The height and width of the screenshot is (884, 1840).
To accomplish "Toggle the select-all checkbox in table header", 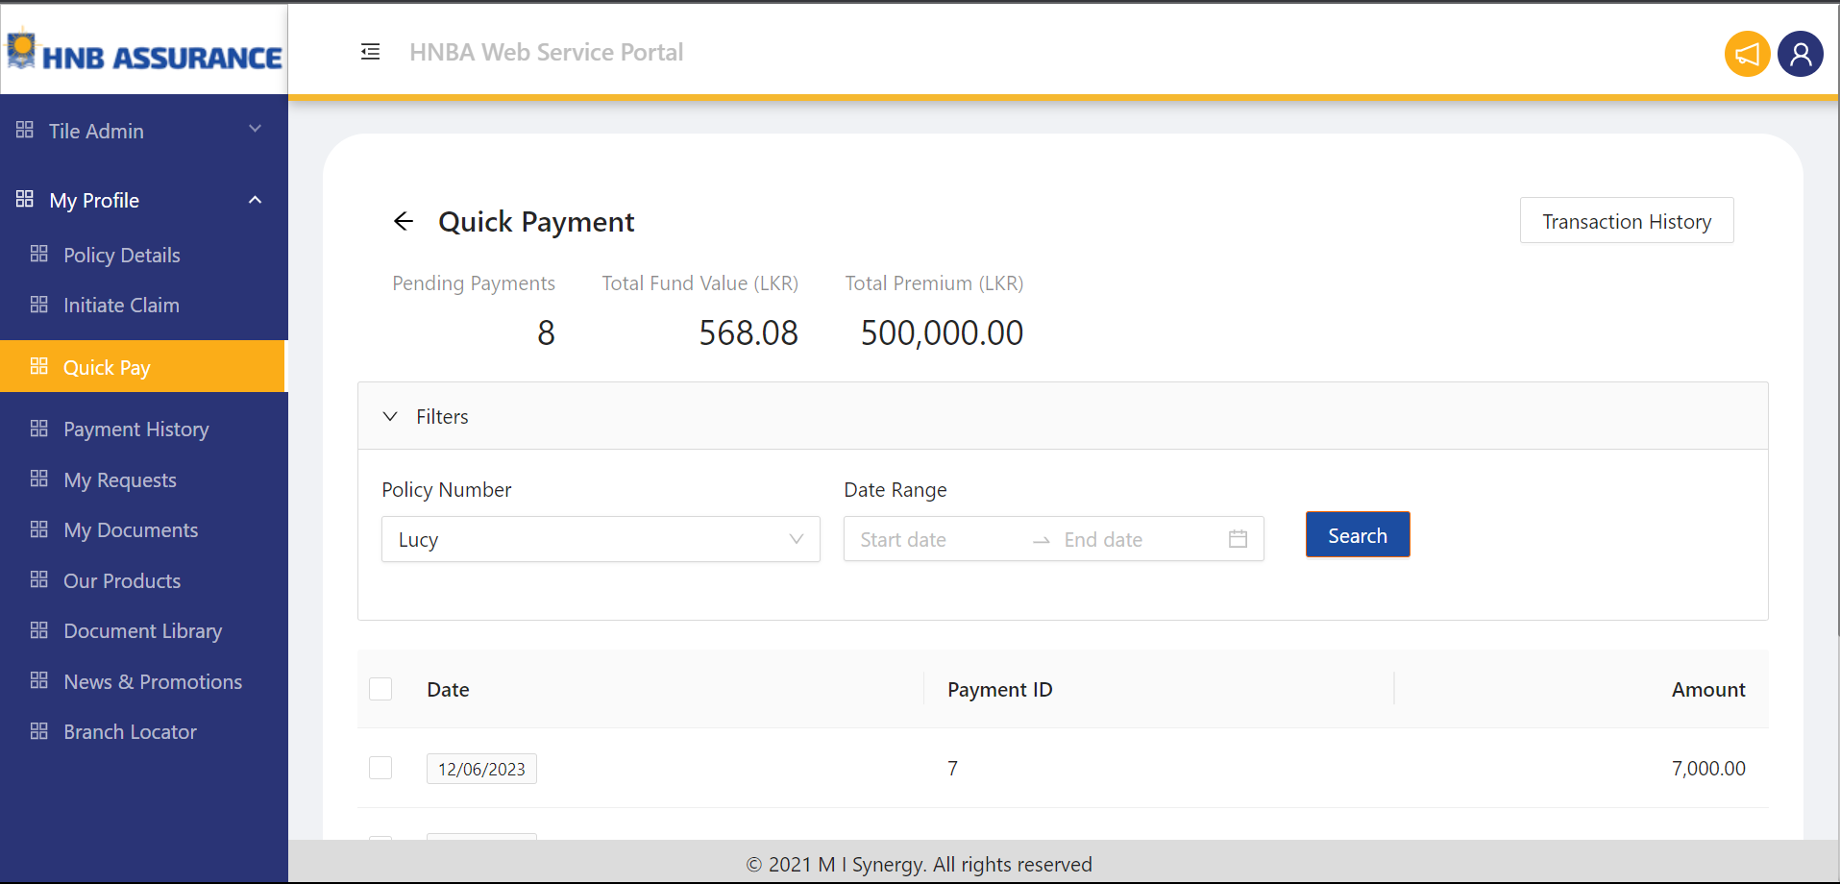I will coord(380,689).
